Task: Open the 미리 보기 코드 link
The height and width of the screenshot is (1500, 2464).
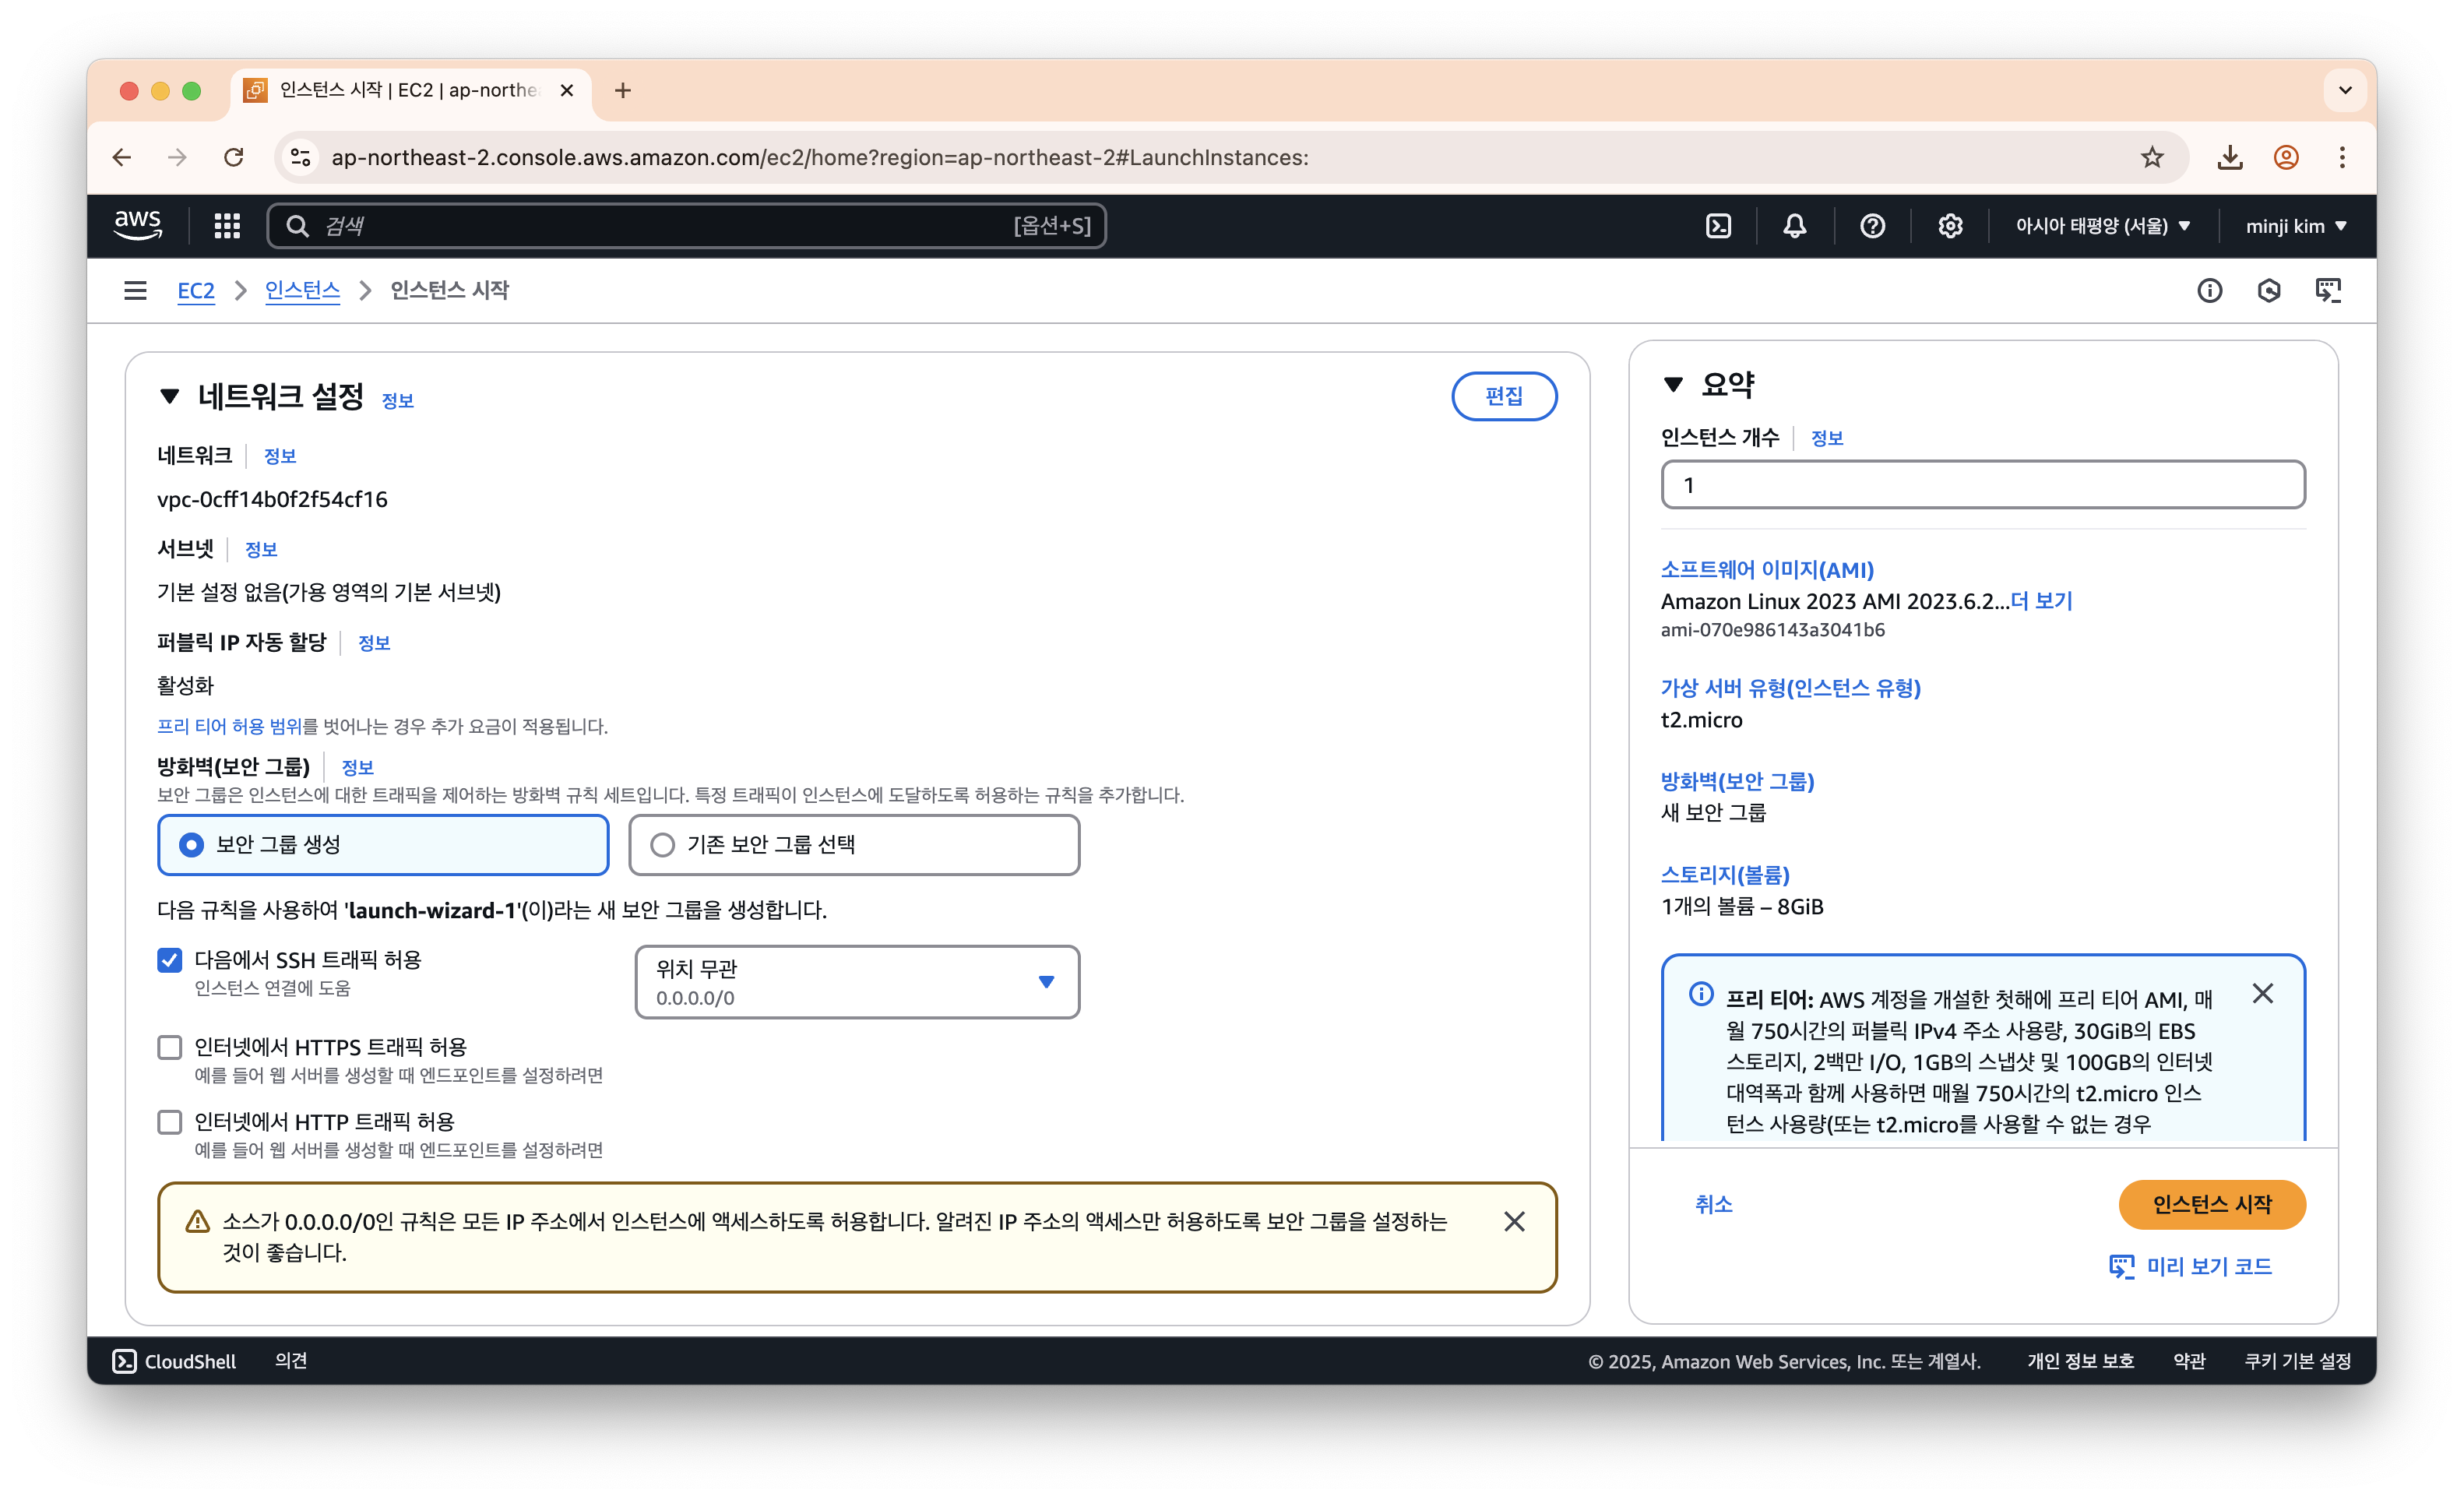Action: coord(2190,1267)
